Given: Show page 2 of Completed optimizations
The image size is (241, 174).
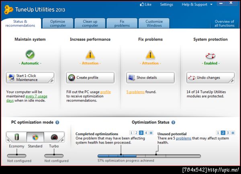Looking at the screenshot, I should click(136, 133).
